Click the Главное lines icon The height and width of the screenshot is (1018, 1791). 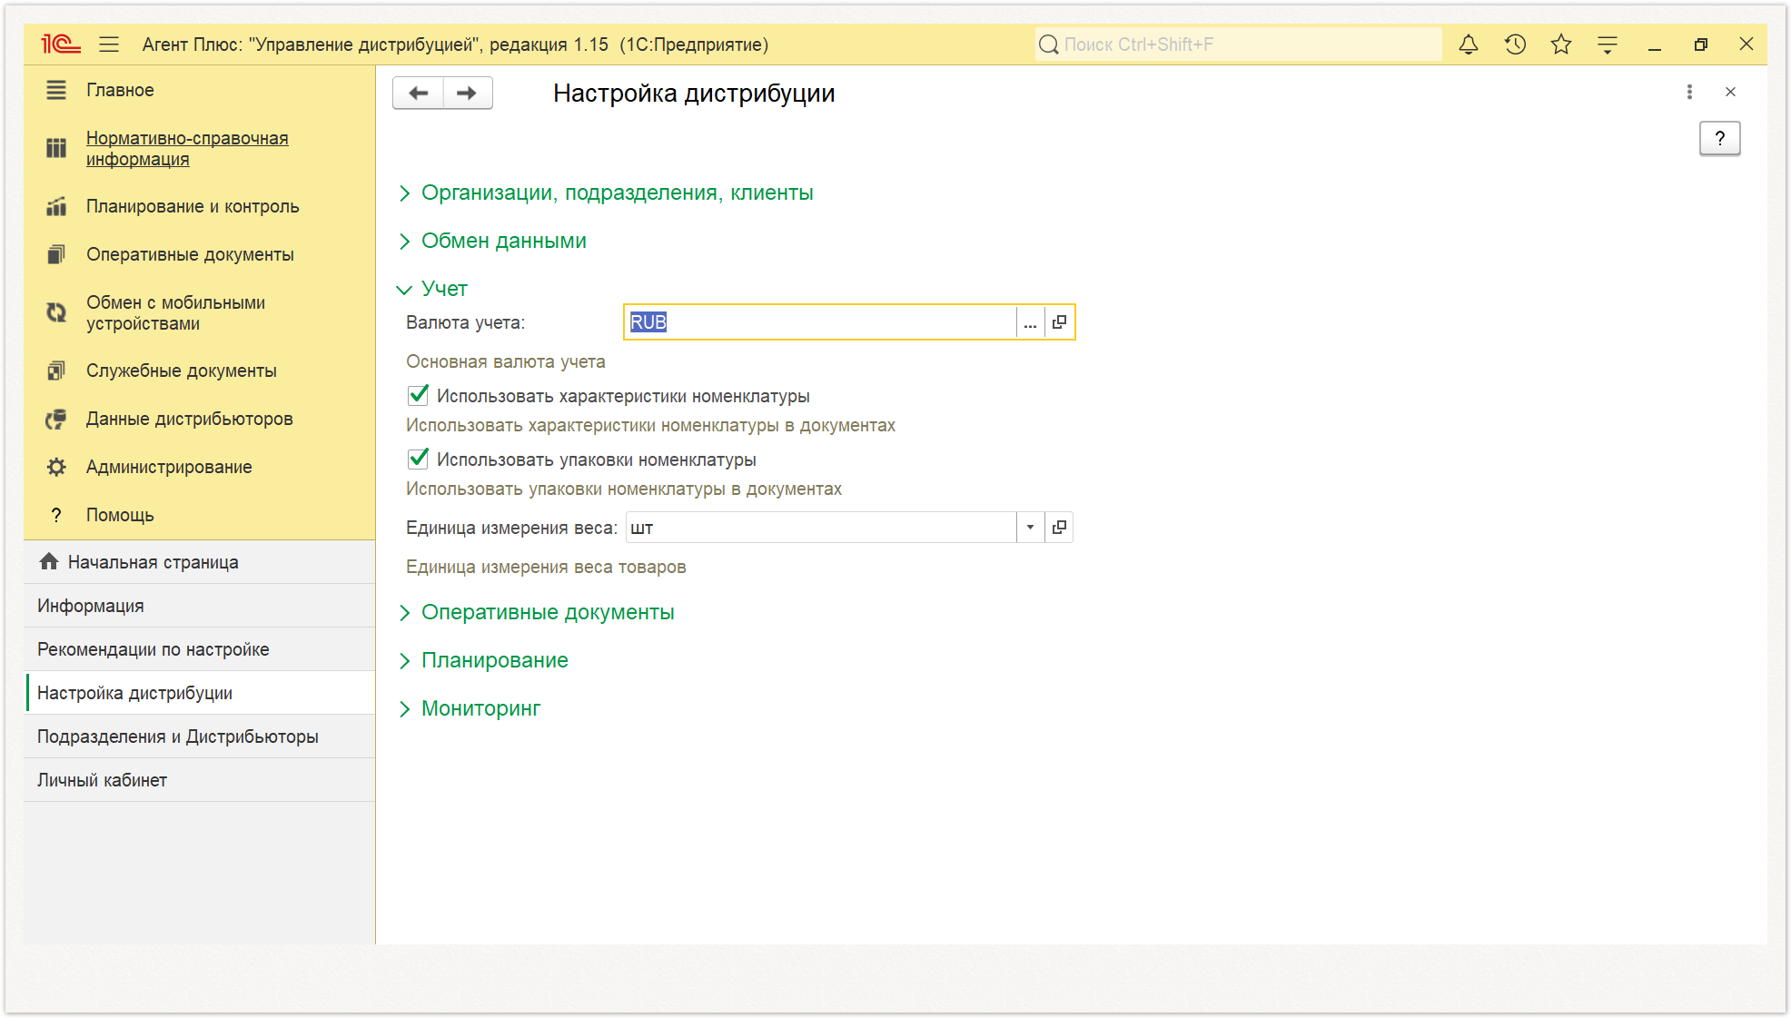click(56, 90)
